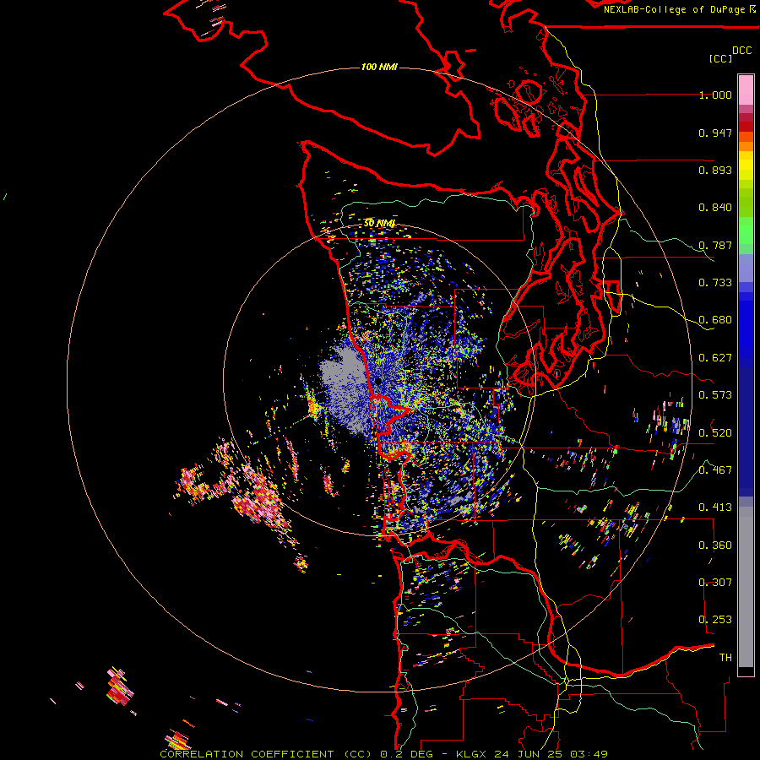The image size is (760, 760).
Task: Pick the pink top segment of color scale
Action: coord(746,90)
